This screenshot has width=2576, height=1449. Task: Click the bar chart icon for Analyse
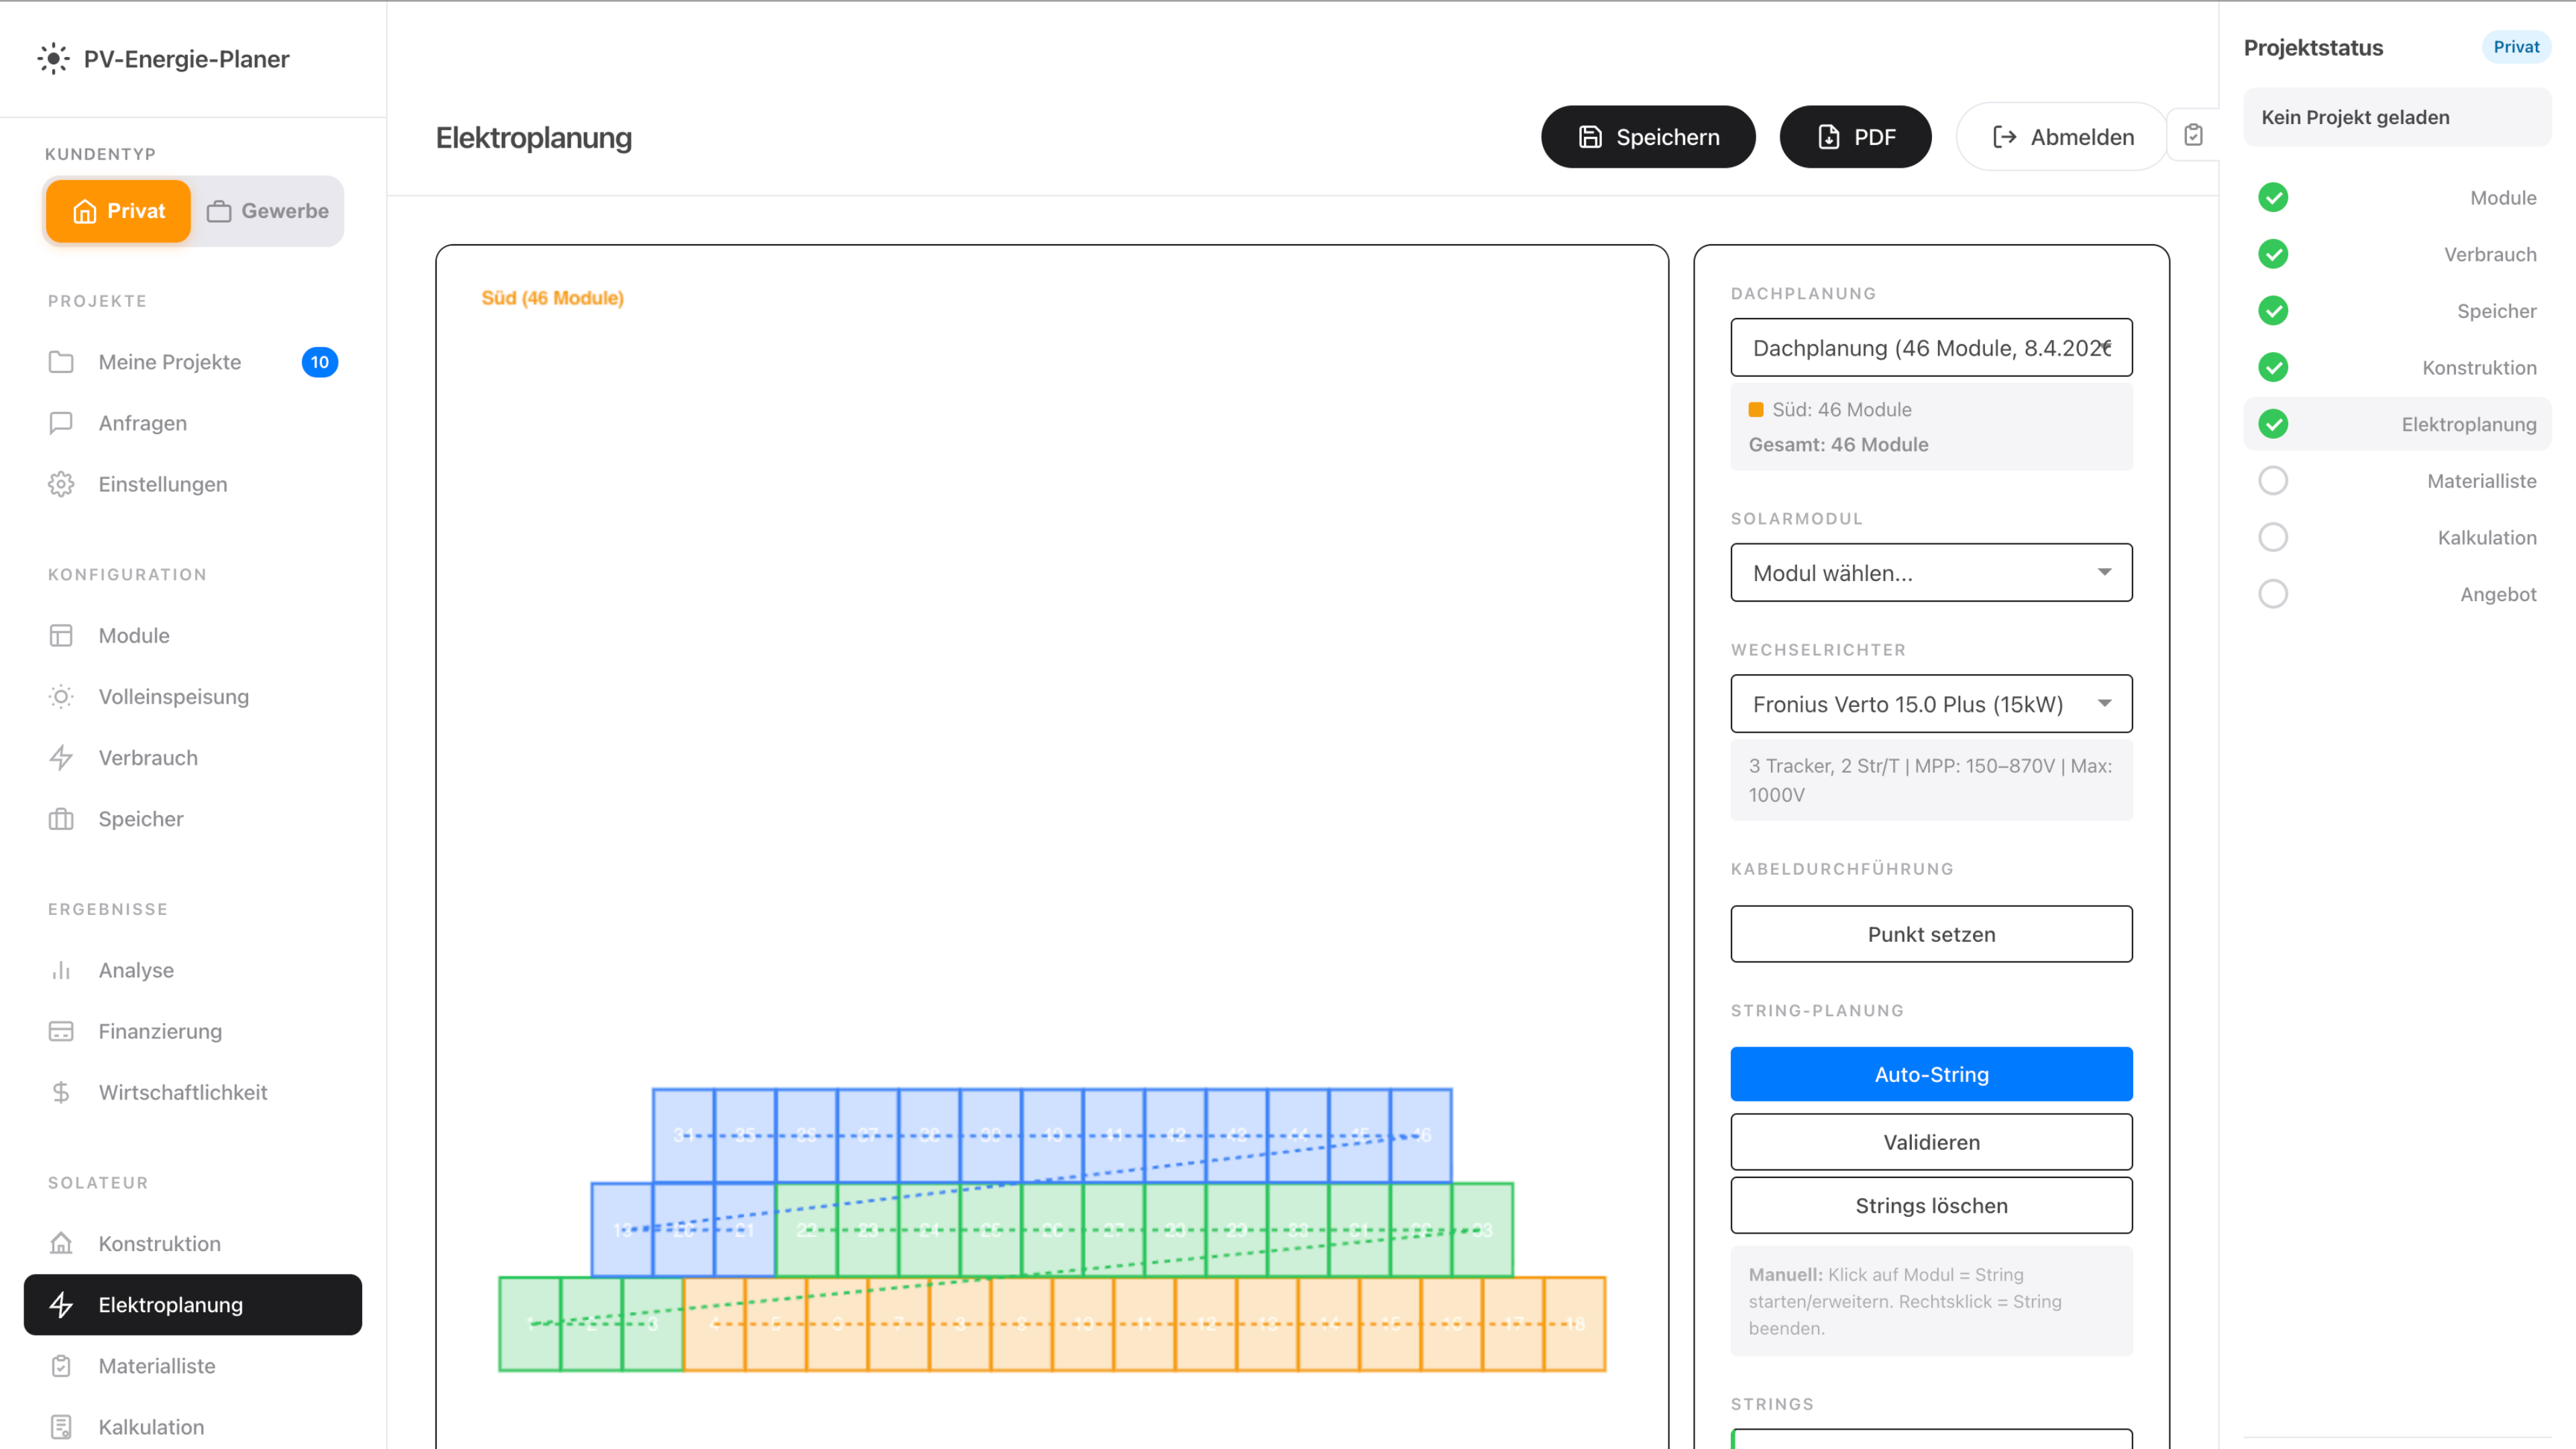click(61, 970)
